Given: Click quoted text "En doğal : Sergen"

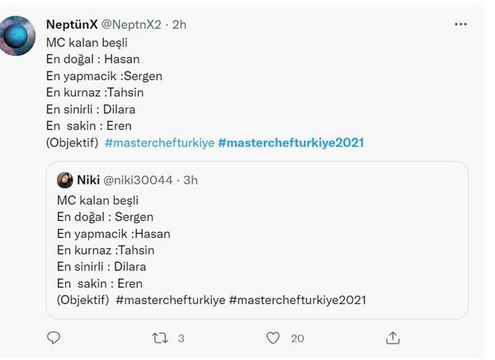Looking at the screenshot, I should 105,217.
